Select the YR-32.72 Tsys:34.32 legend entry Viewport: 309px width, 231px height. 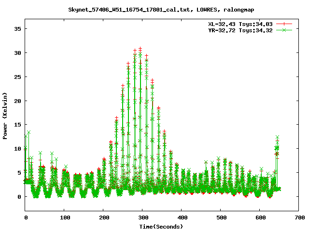(240, 30)
